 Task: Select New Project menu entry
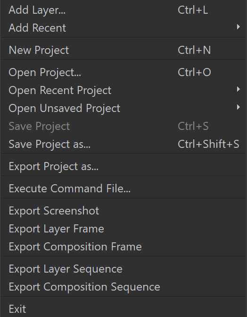tap(123, 50)
